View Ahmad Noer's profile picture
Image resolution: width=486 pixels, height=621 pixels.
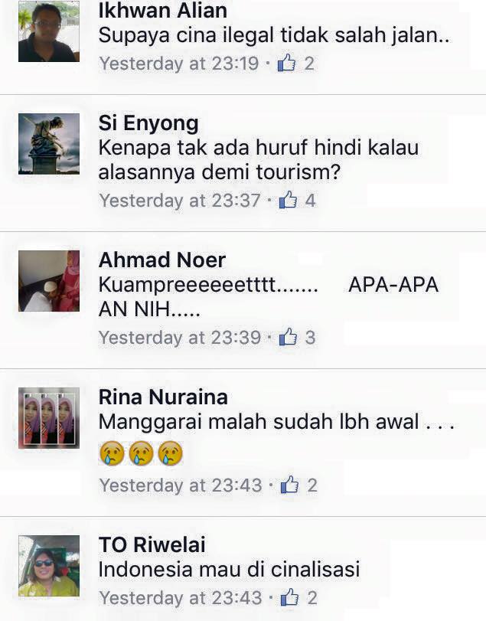click(49, 281)
